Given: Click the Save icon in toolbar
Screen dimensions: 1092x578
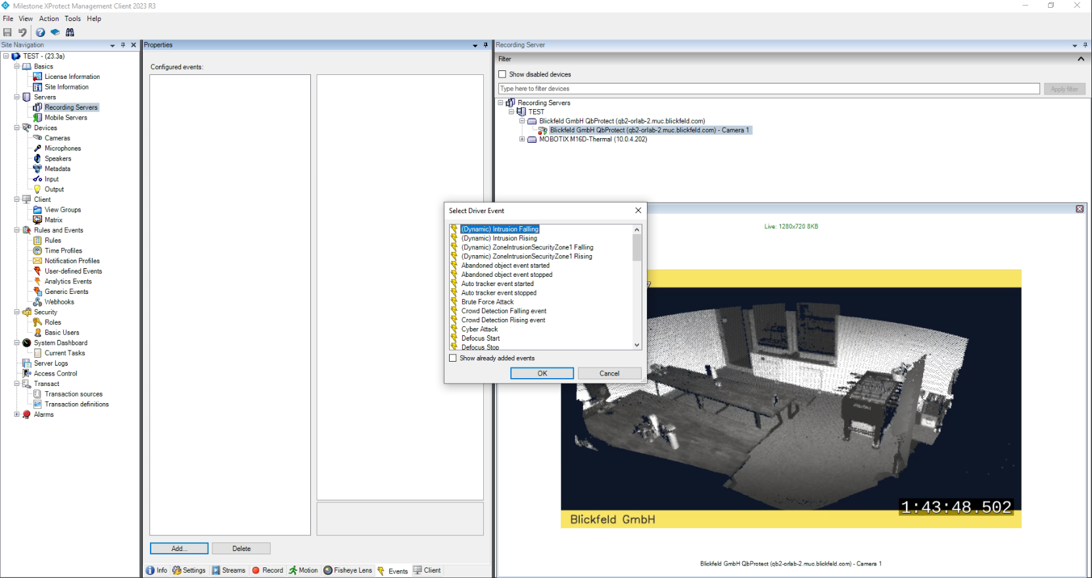Looking at the screenshot, I should [7, 32].
